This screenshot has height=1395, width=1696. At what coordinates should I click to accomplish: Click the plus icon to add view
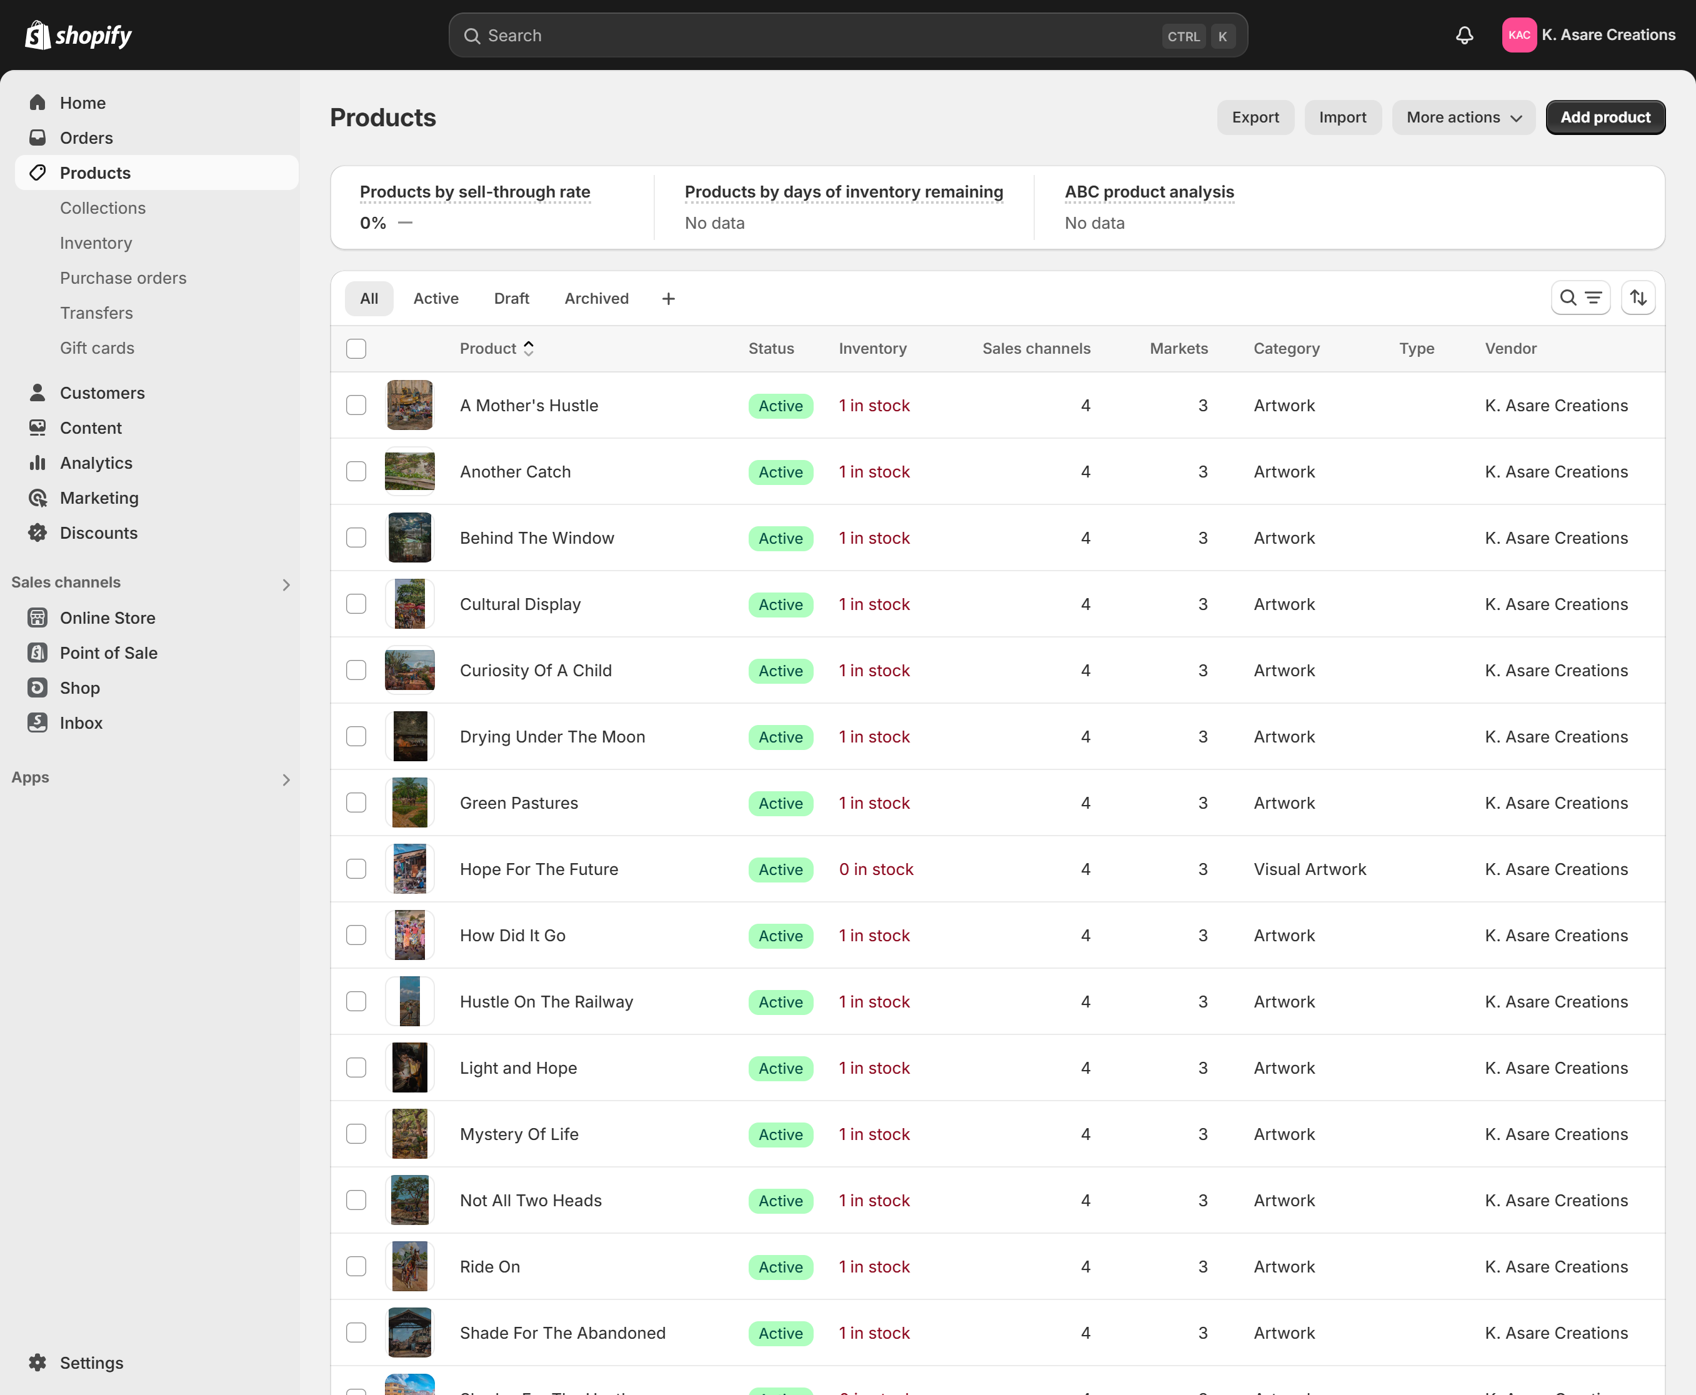coord(667,299)
